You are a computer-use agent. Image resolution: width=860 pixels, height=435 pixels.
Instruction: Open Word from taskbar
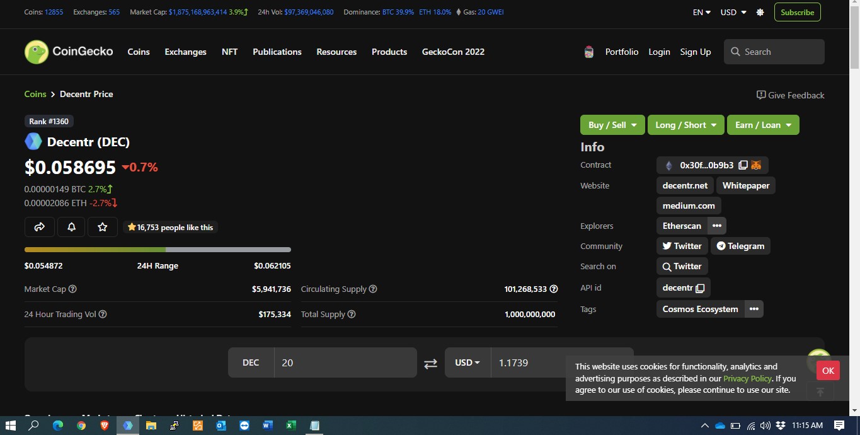pyautogui.click(x=268, y=426)
